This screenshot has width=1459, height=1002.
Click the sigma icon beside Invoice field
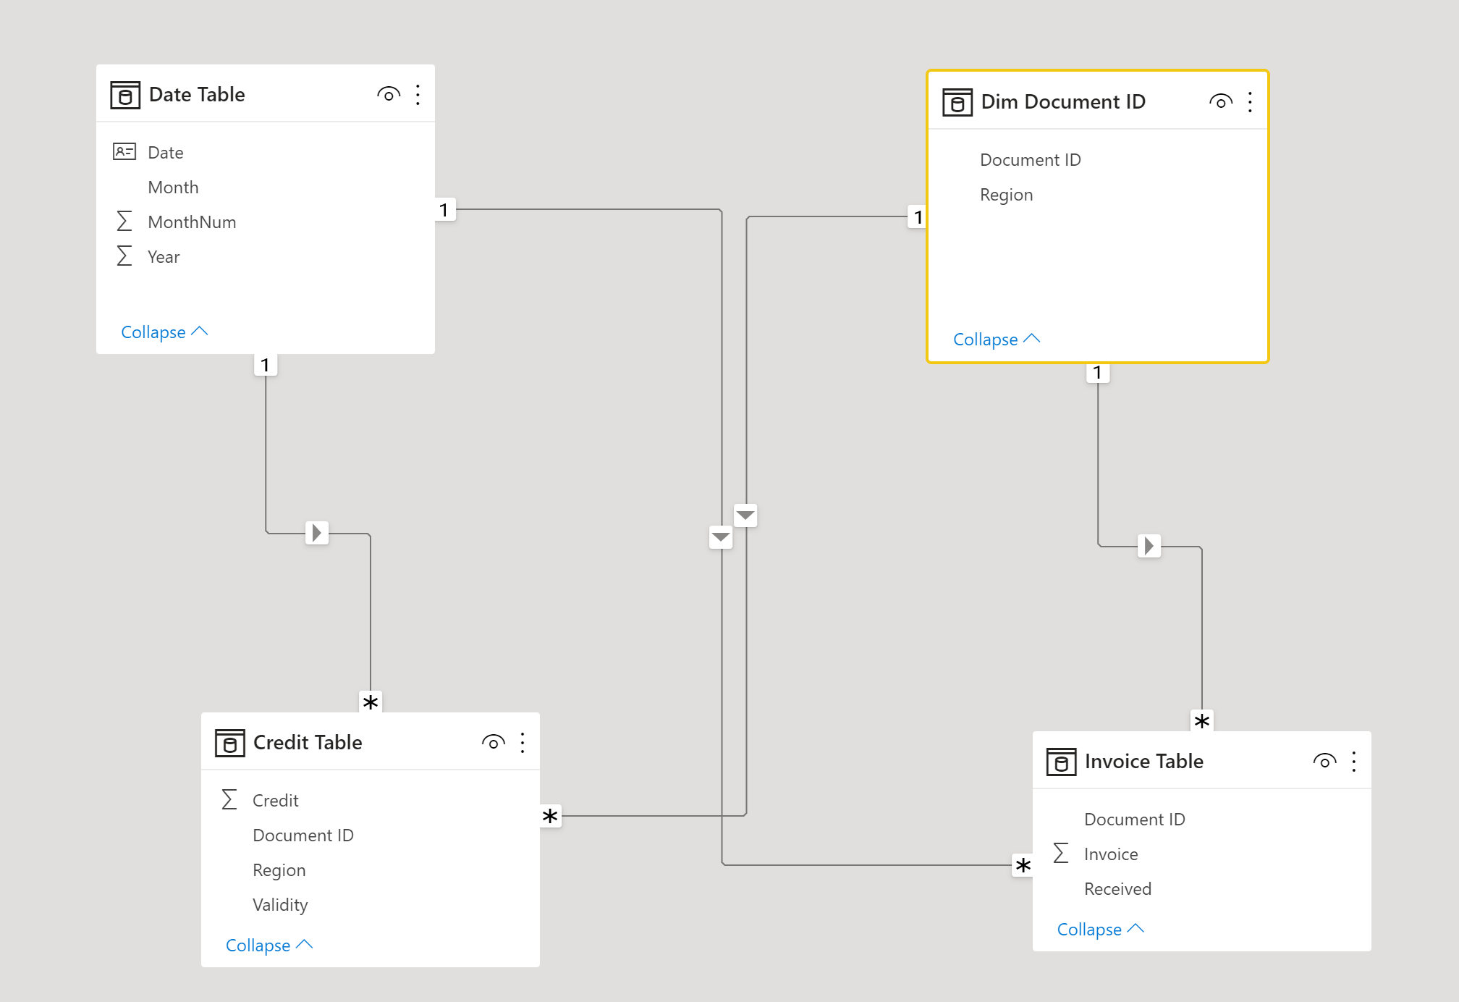point(1061,854)
